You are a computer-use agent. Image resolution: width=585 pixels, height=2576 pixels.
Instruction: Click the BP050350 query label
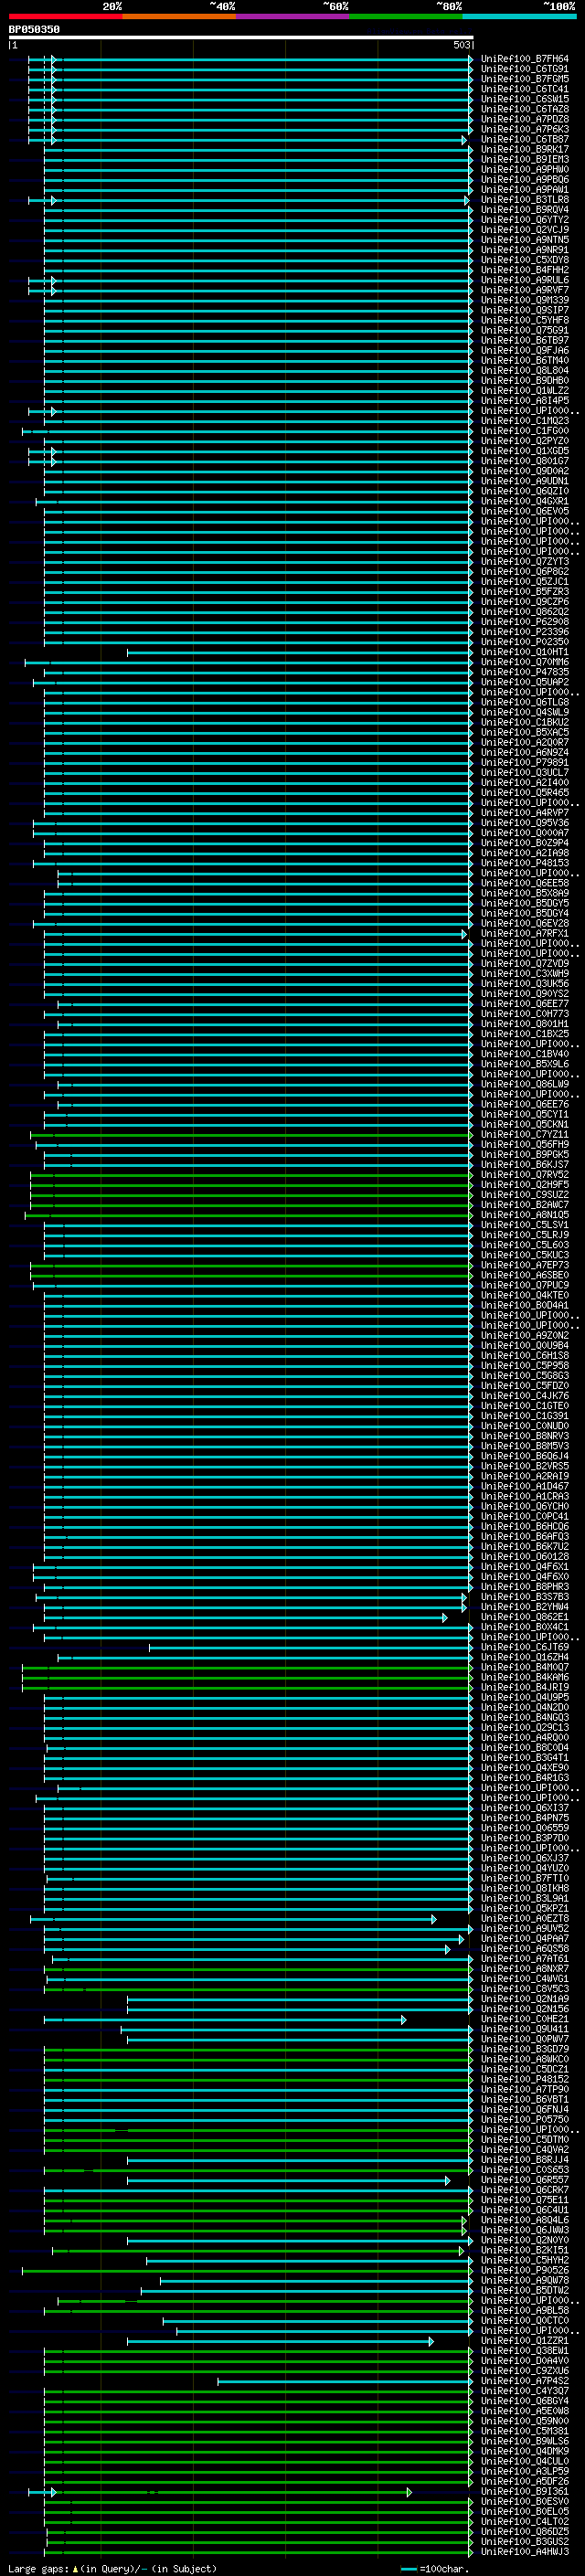point(34,29)
